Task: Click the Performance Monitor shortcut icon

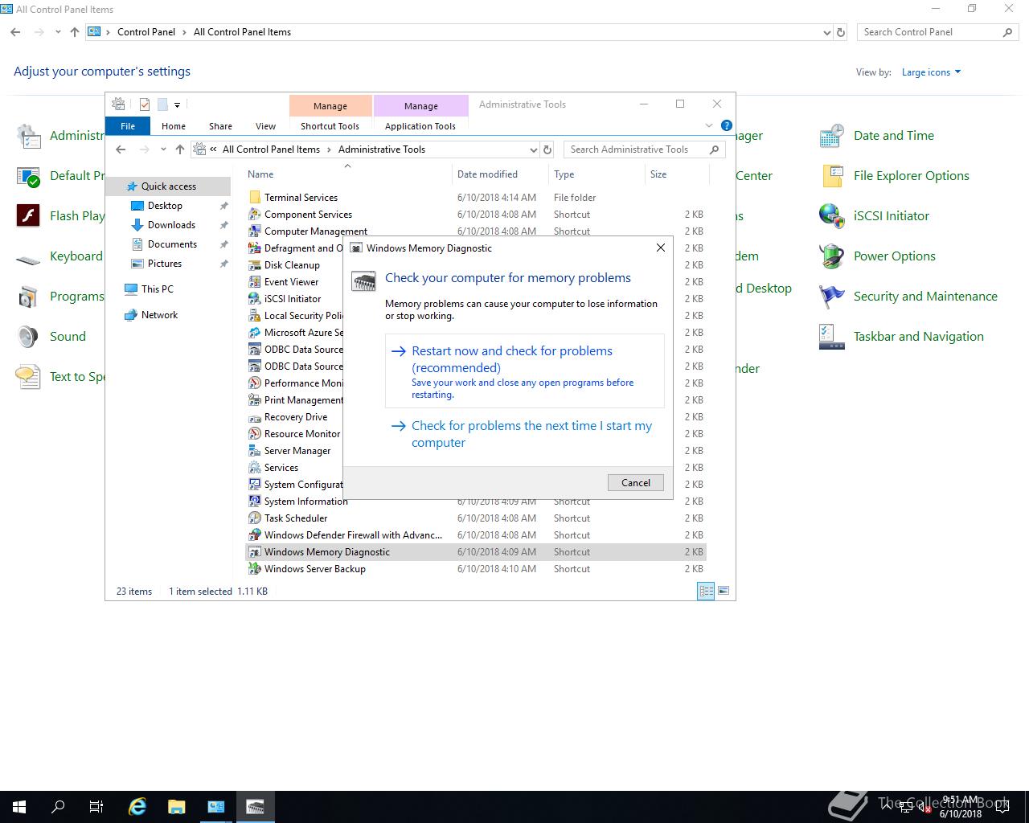Action: 255,383
